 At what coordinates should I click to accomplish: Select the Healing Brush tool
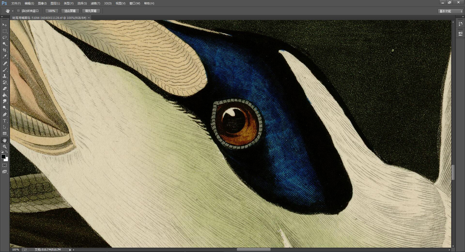(5, 63)
